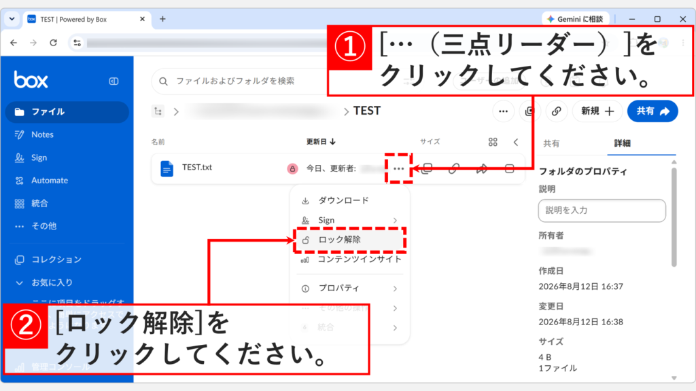Open the TEST.txt file name
Screen dimensions: 696x391
(x=197, y=167)
